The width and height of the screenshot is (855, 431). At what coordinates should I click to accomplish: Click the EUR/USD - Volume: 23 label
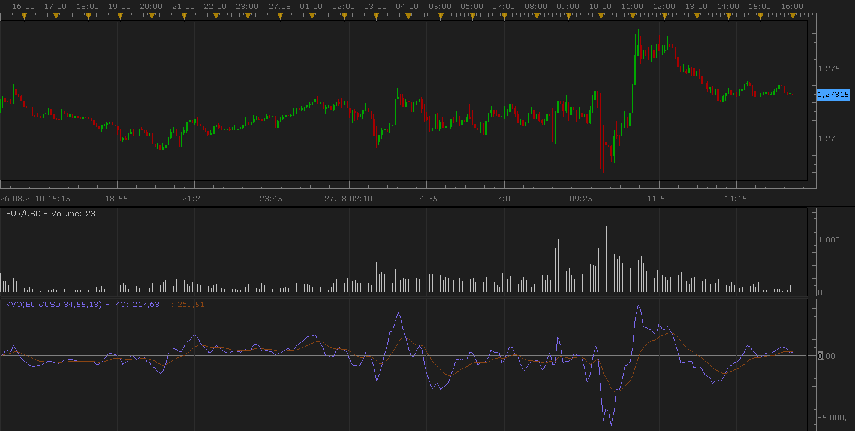[x=50, y=213]
